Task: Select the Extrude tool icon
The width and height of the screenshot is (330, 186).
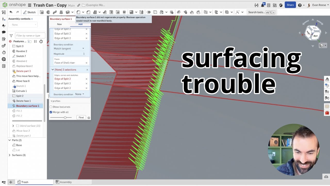Action: pyautogui.click(x=42, y=12)
